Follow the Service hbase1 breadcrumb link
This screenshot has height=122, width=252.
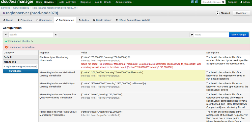coord(21,8)
